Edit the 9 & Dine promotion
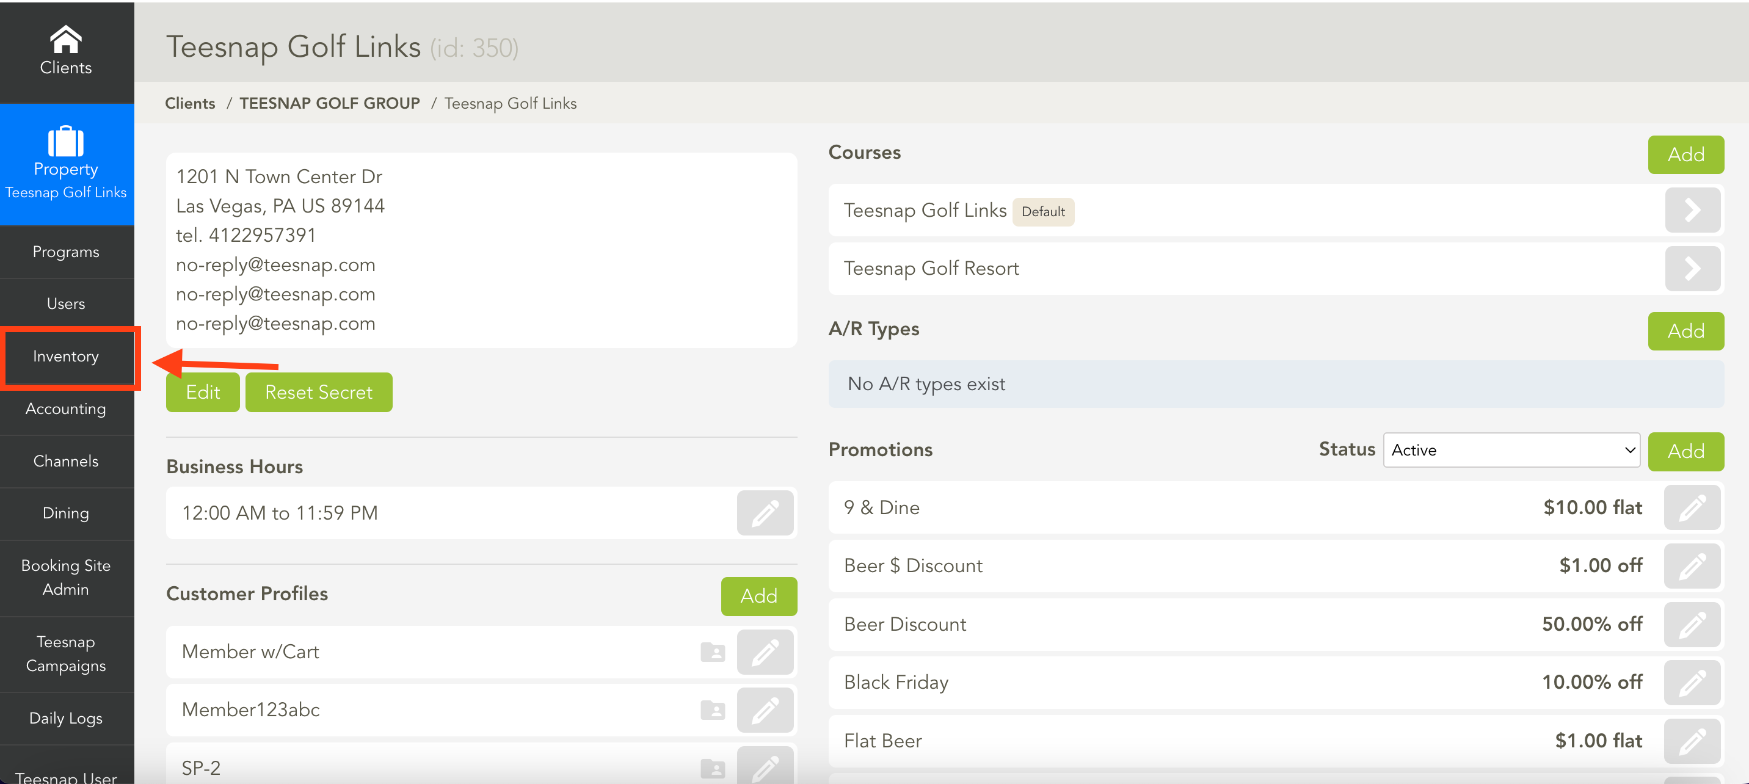This screenshot has width=1749, height=784. (1692, 508)
